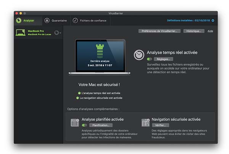Click the 3 oct. 2018 à 11:07 date text
Viewport: 229px width, 154px height.
pos(100,65)
